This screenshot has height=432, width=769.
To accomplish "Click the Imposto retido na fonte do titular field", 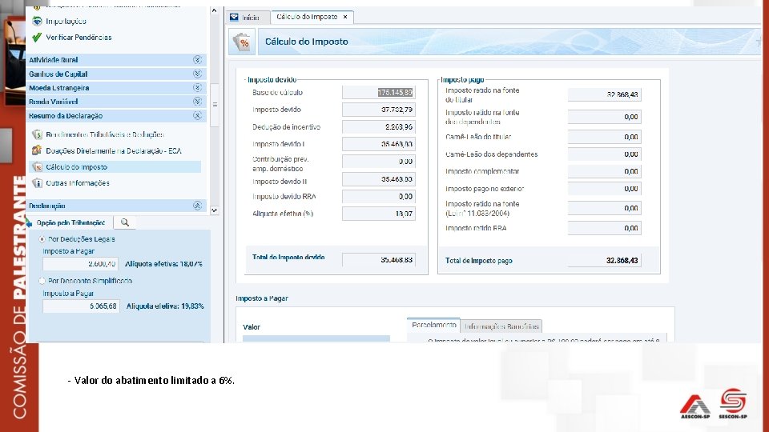I will point(604,94).
